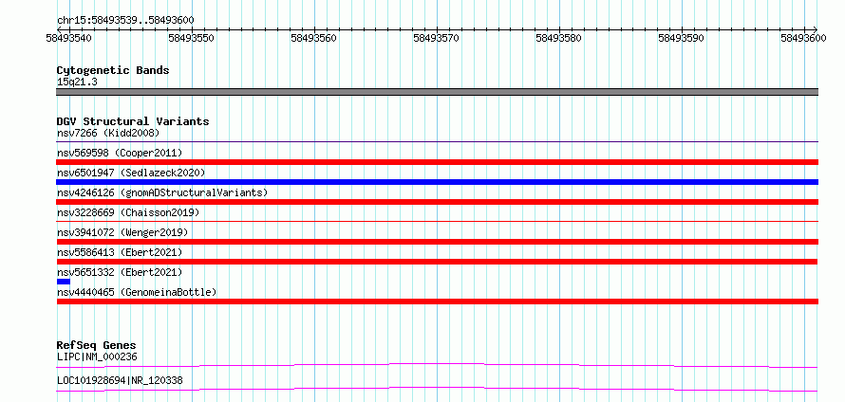Click ruler position 58493600
The width and height of the screenshot is (845, 402).
803,38
